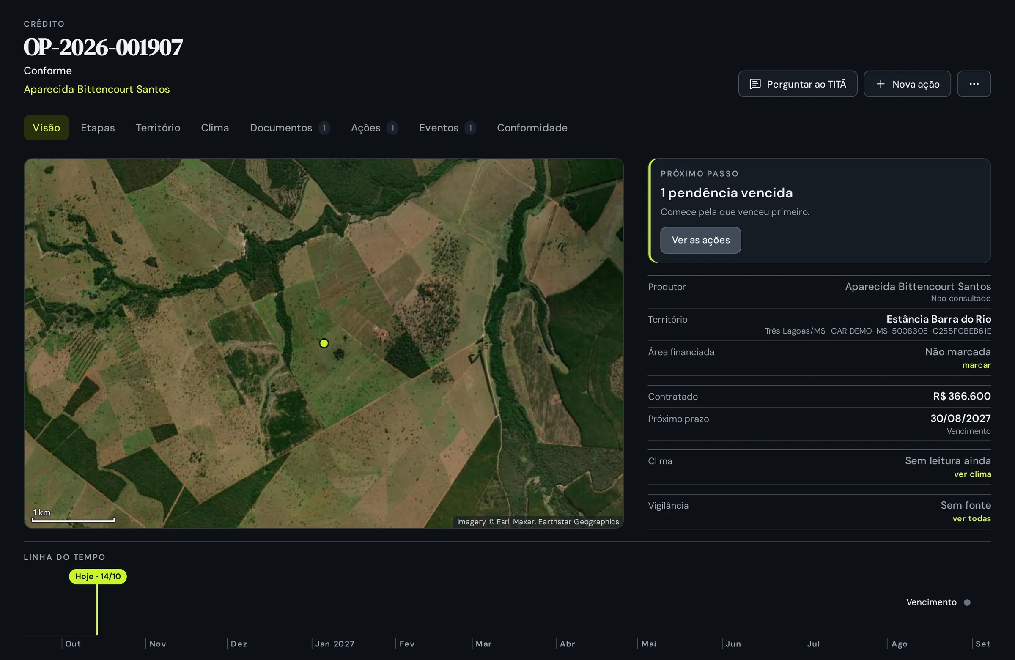Image resolution: width=1015 pixels, height=660 pixels.
Task: Click the Ver as ações button
Action: [700, 240]
